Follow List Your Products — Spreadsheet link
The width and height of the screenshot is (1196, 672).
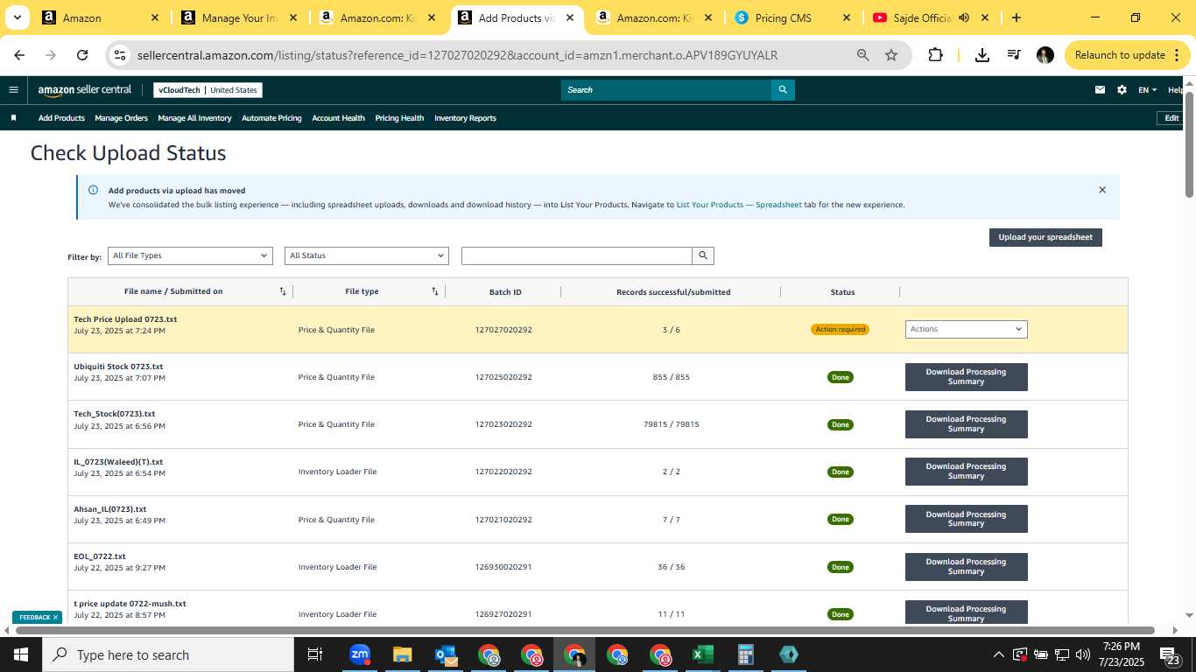click(739, 205)
